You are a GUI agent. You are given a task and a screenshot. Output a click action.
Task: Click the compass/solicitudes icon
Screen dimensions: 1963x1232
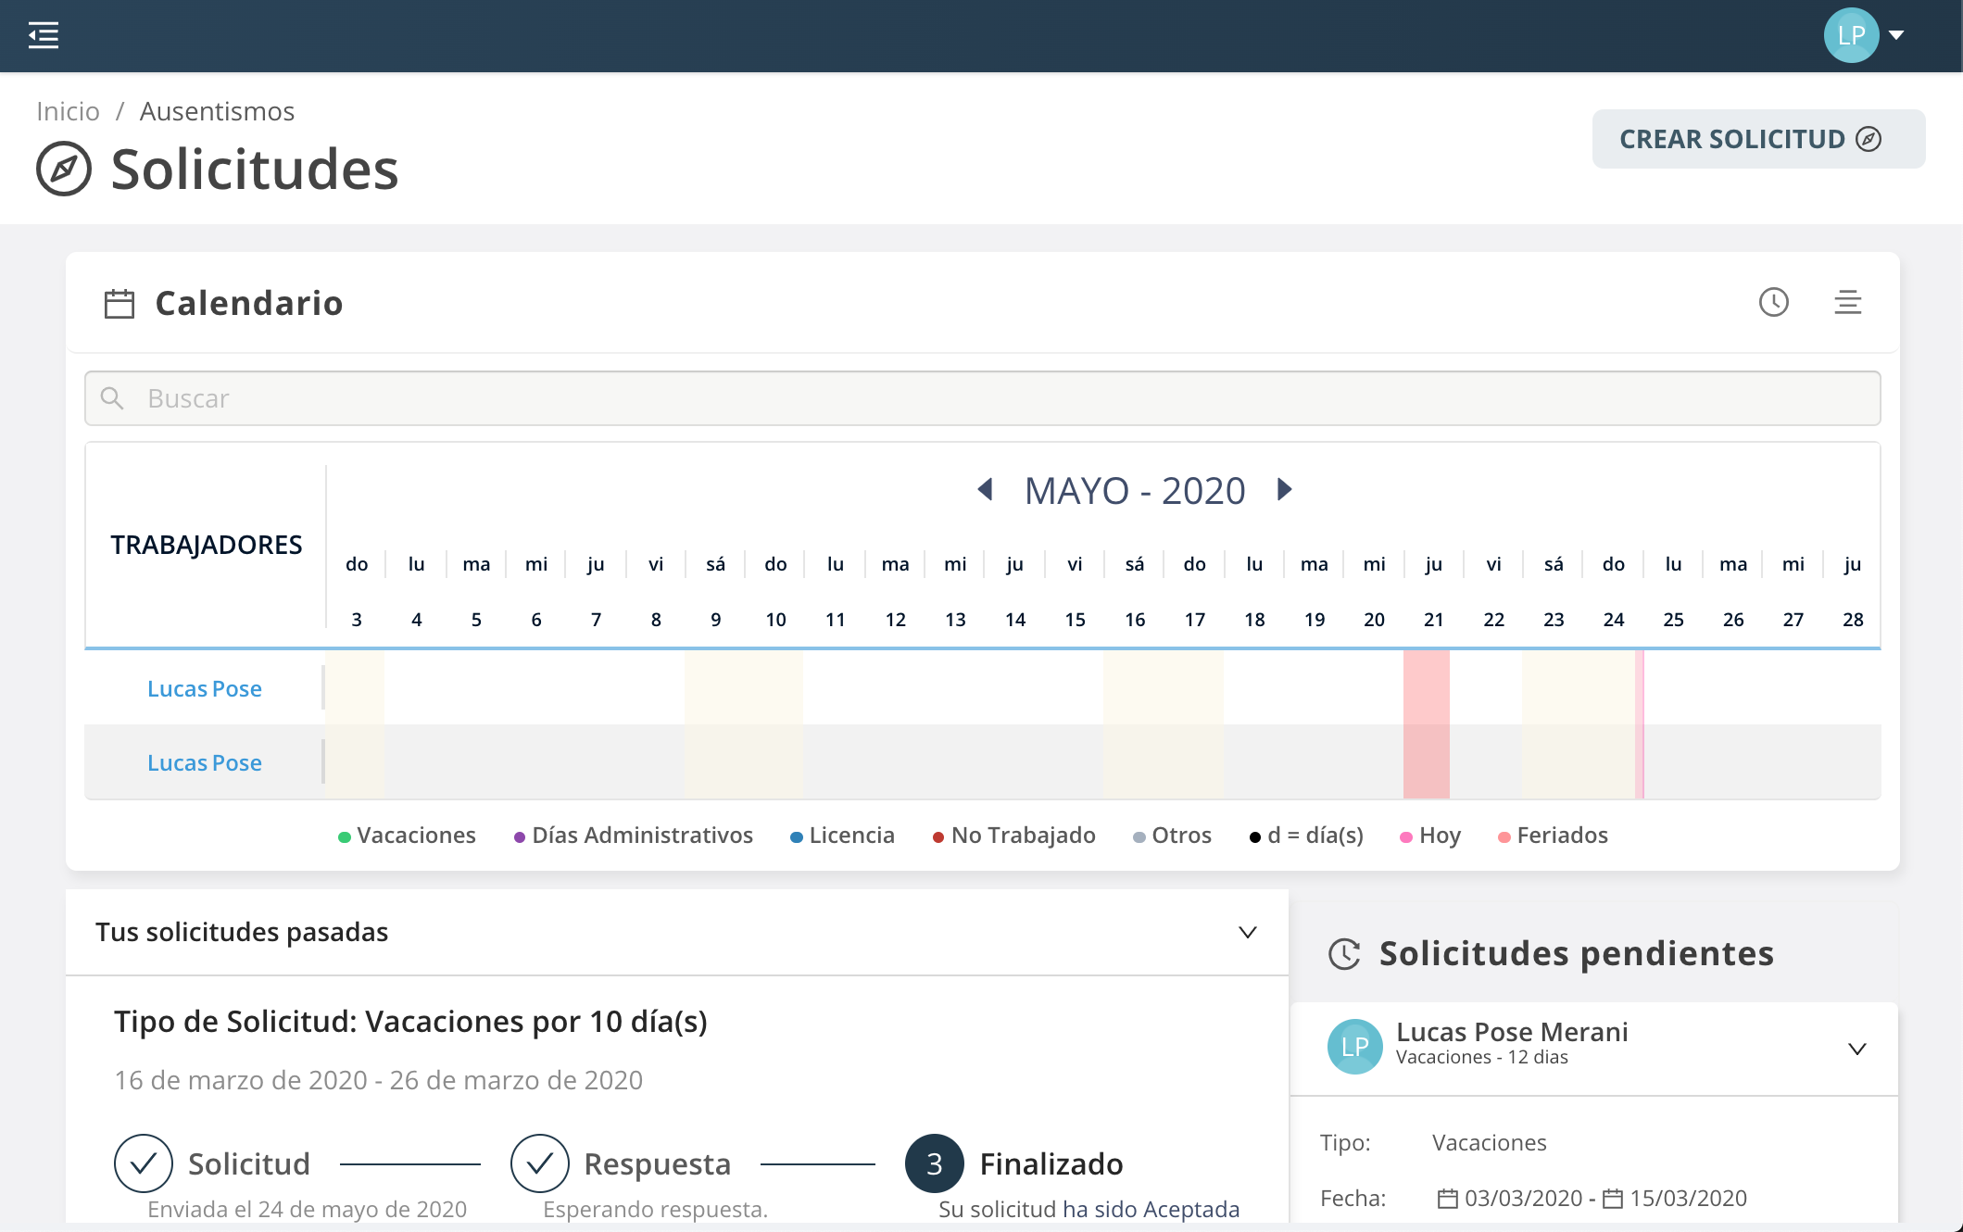pos(65,170)
